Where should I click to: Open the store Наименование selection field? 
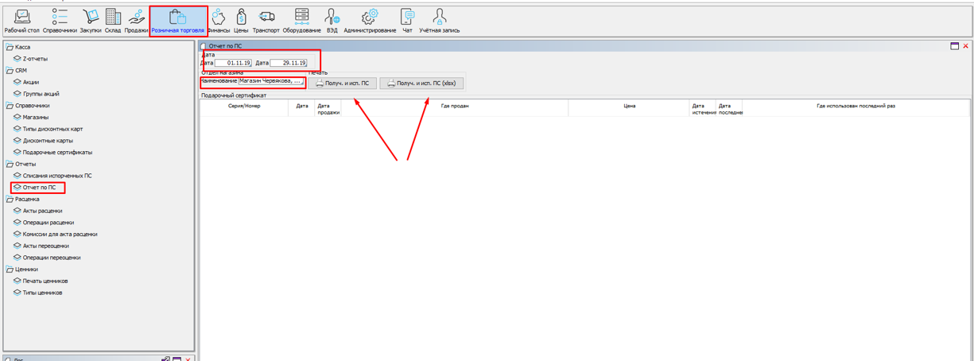pyautogui.click(x=271, y=81)
